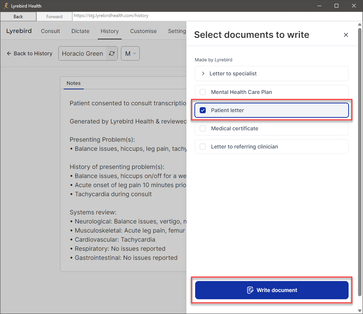Click the Lyrebird Health window logo icon
The width and height of the screenshot is (363, 314).
pyautogui.click(x=6, y=6)
